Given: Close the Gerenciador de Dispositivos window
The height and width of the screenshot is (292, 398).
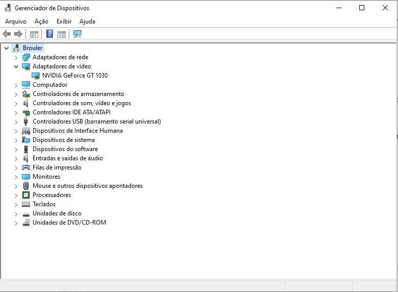Looking at the screenshot, I should (385, 8).
